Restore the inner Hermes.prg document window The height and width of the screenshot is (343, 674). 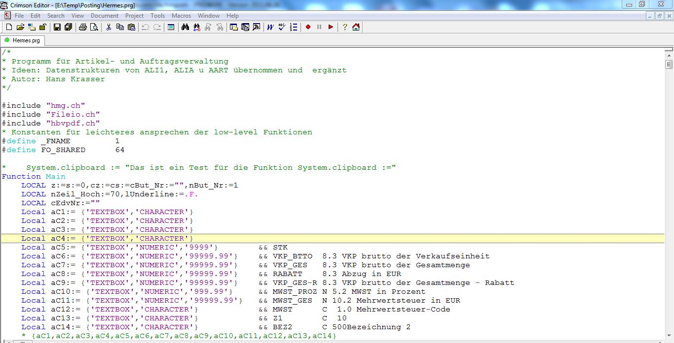click(x=659, y=16)
